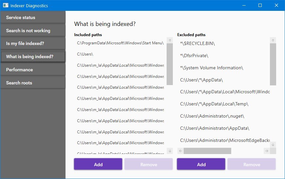Add a new excluded path
This screenshot has width=285, height=179.
(201, 165)
